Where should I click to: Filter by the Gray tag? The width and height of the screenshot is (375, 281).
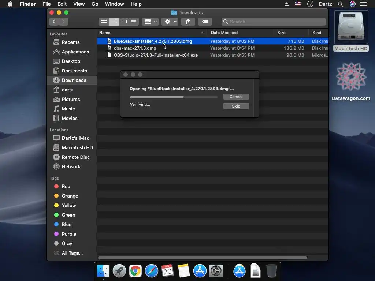coord(71,244)
